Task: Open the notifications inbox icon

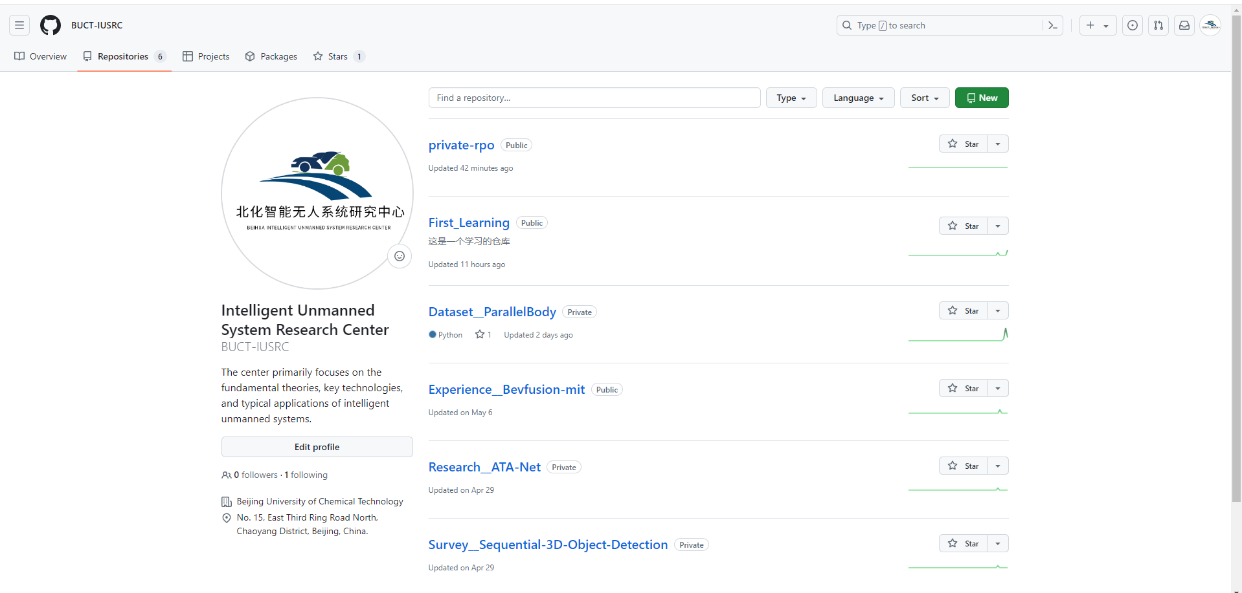Action: [1184, 25]
